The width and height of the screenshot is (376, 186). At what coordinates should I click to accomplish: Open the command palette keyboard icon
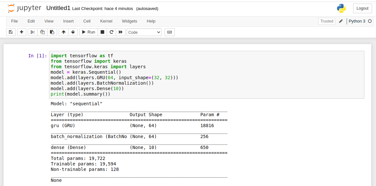[170, 32]
